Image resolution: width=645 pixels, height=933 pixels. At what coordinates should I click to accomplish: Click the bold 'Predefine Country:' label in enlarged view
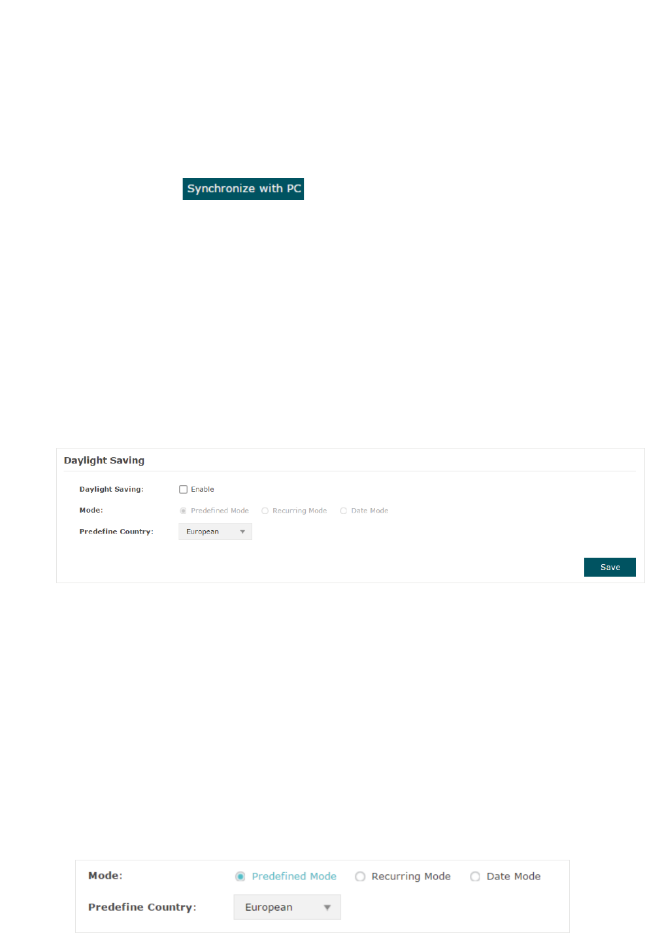coord(142,907)
